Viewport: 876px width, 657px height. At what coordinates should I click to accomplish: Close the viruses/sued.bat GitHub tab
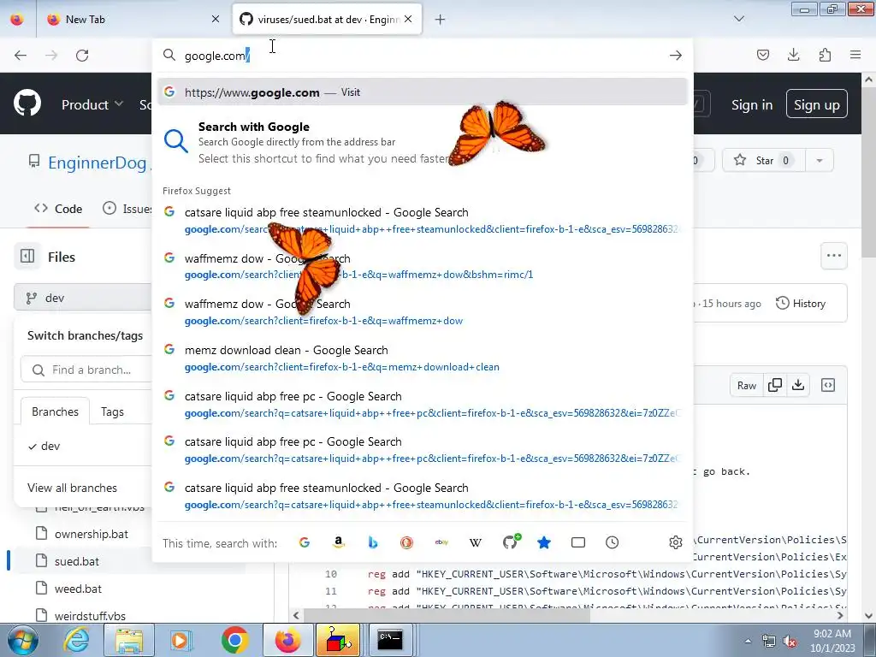(408, 19)
